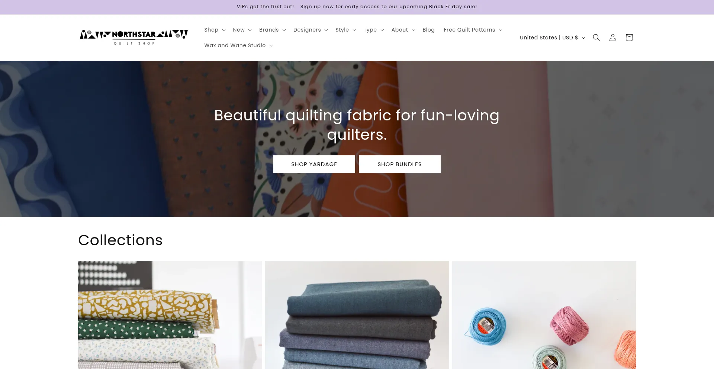714x369 pixels.
Task: Open the search magnifier icon
Action: [x=596, y=38]
